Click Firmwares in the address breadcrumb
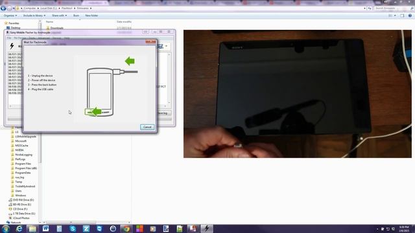Image resolution: width=415 pixels, height=233 pixels. pyautogui.click(x=82, y=8)
